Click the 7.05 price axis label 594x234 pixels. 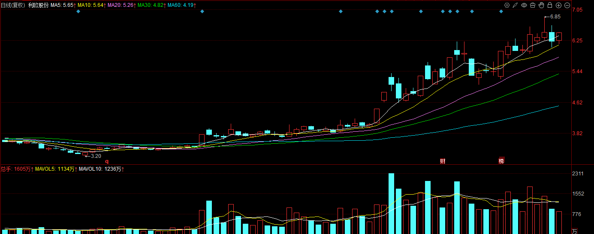577,10
